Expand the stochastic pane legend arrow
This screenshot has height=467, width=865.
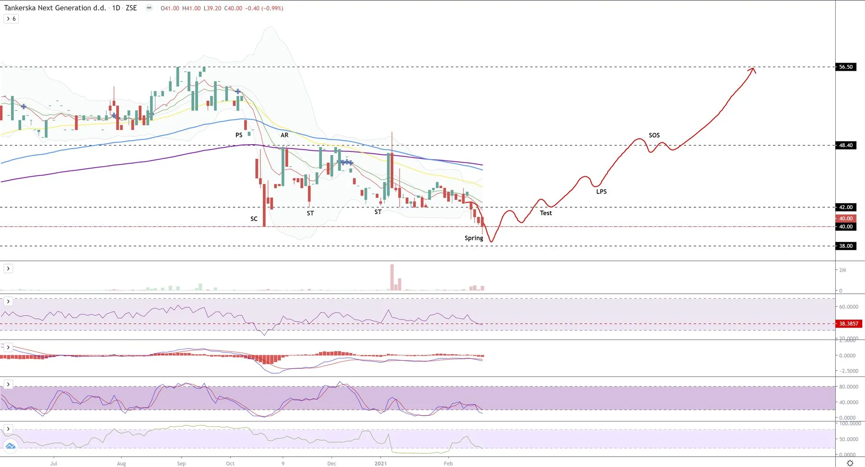pyautogui.click(x=8, y=385)
